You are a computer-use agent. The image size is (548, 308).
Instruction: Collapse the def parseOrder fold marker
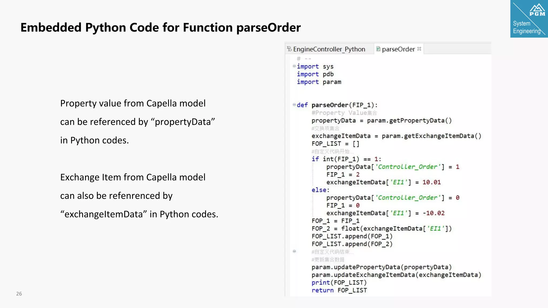294,105
